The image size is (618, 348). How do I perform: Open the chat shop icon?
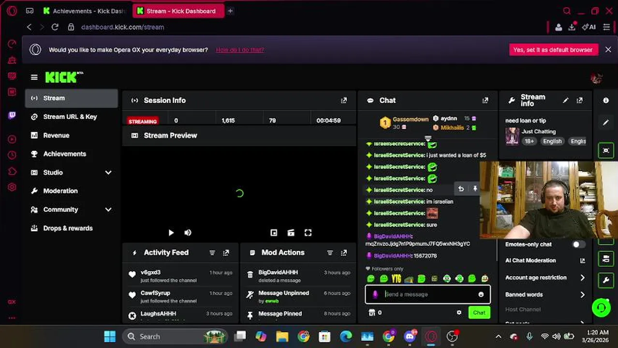point(372,313)
